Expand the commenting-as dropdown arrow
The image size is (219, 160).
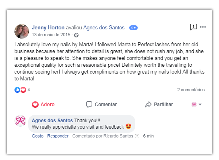pyautogui.click(x=200, y=105)
